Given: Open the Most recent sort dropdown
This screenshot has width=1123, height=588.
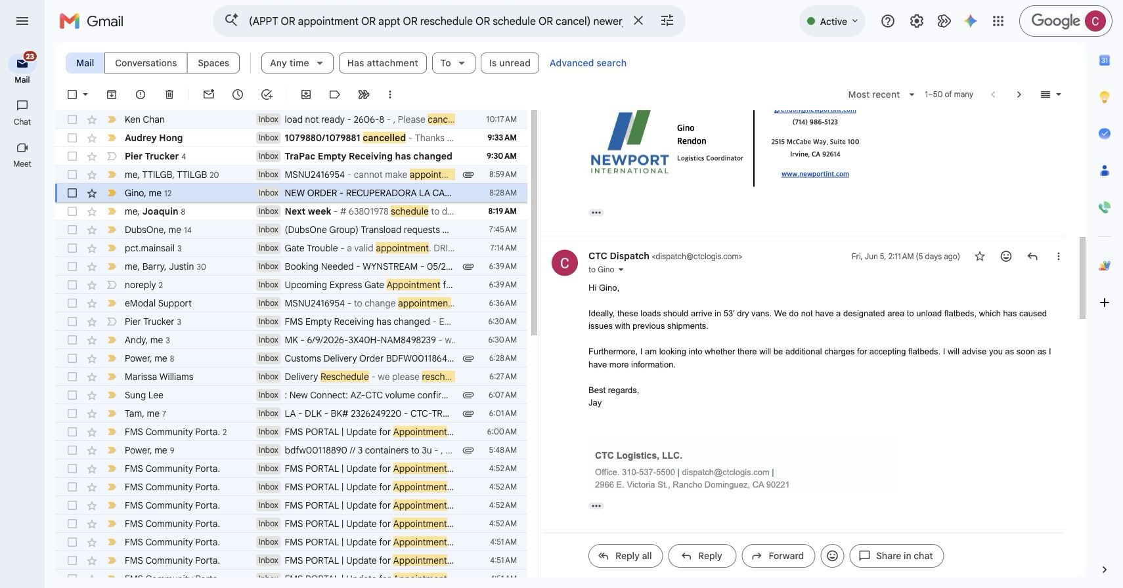Looking at the screenshot, I should 881,94.
